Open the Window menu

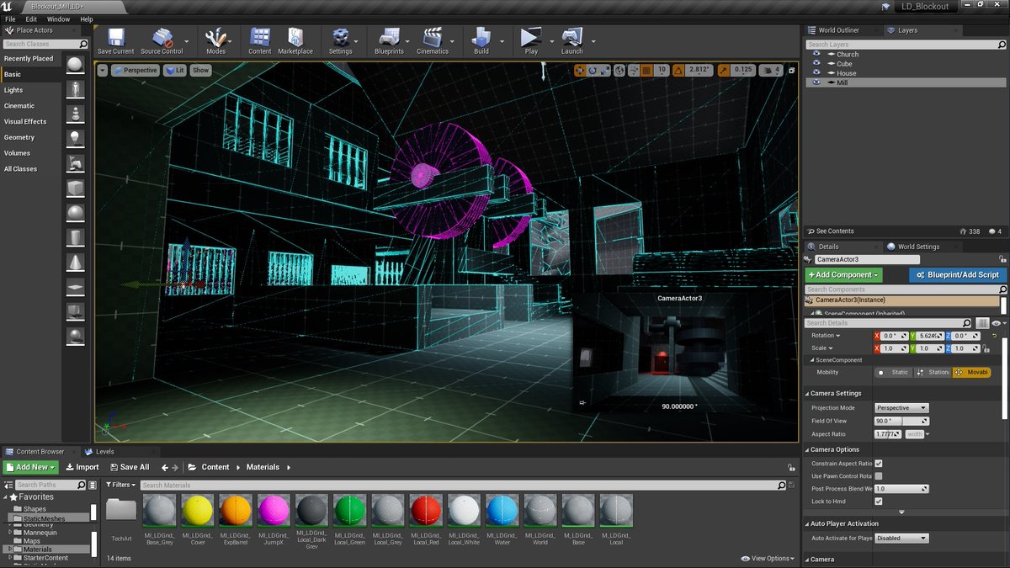[x=58, y=19]
